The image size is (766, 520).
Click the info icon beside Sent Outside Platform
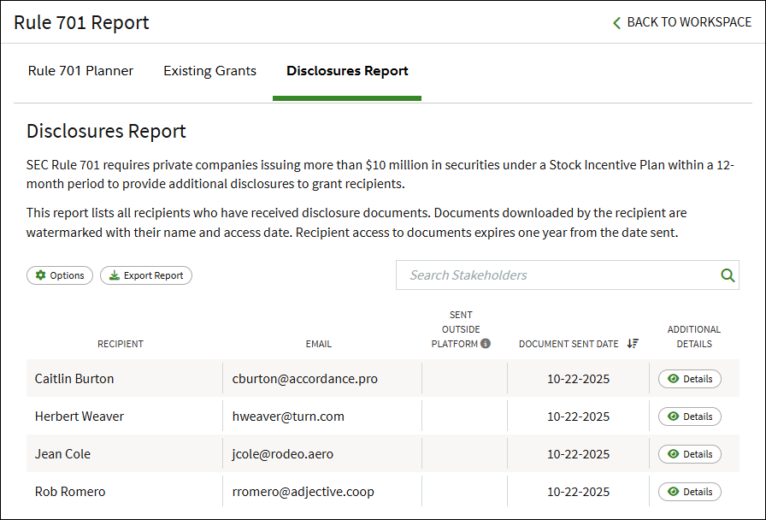pos(485,344)
